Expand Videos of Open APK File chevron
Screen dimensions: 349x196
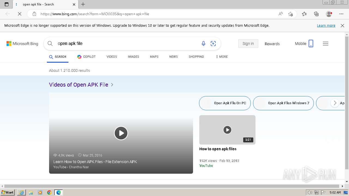pyautogui.click(x=112, y=85)
